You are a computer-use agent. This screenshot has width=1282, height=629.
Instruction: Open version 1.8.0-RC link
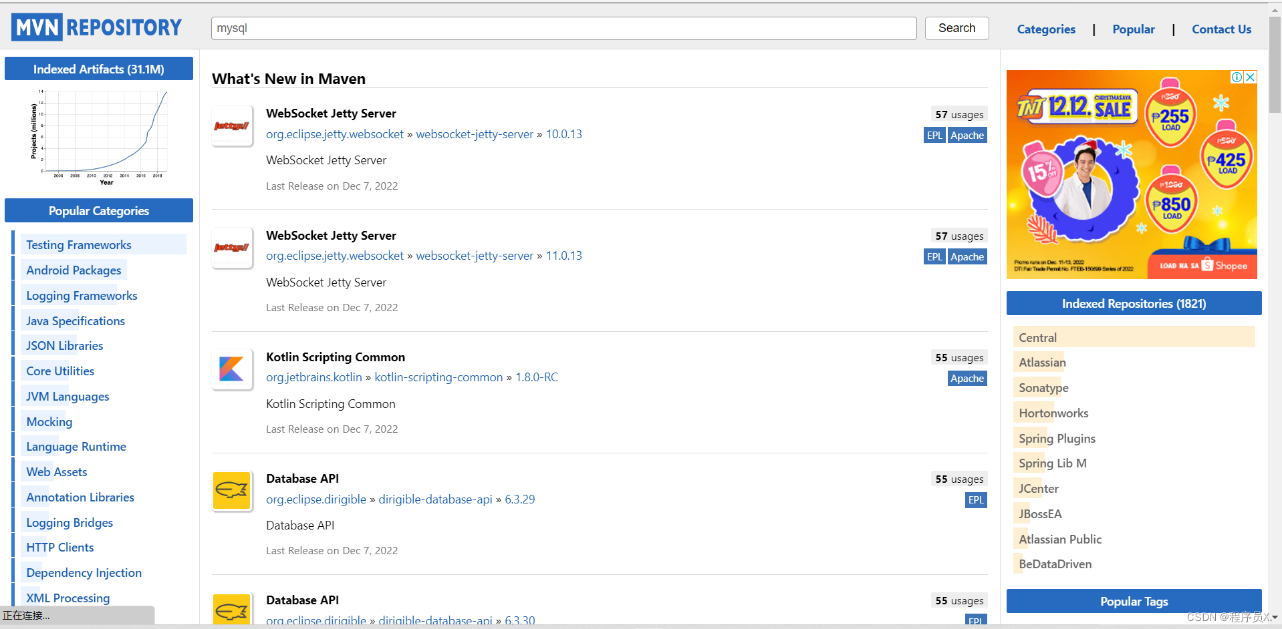(x=537, y=377)
